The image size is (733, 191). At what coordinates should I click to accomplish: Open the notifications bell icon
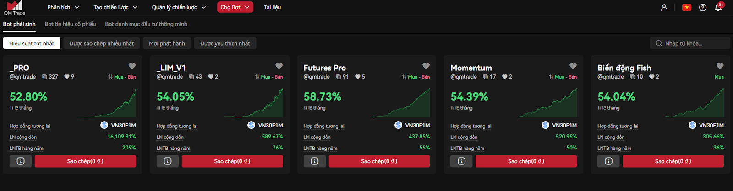(x=718, y=7)
